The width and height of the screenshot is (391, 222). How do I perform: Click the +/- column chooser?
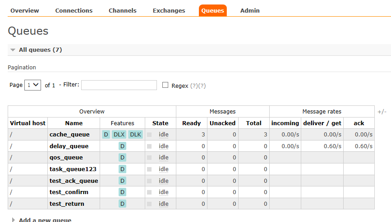(382, 112)
